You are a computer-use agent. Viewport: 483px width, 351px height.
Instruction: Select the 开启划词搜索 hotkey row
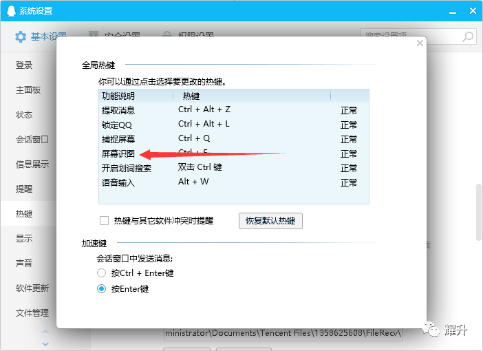234,168
